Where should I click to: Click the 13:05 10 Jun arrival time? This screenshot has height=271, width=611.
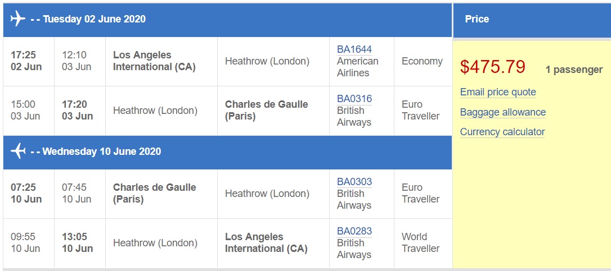(x=77, y=242)
